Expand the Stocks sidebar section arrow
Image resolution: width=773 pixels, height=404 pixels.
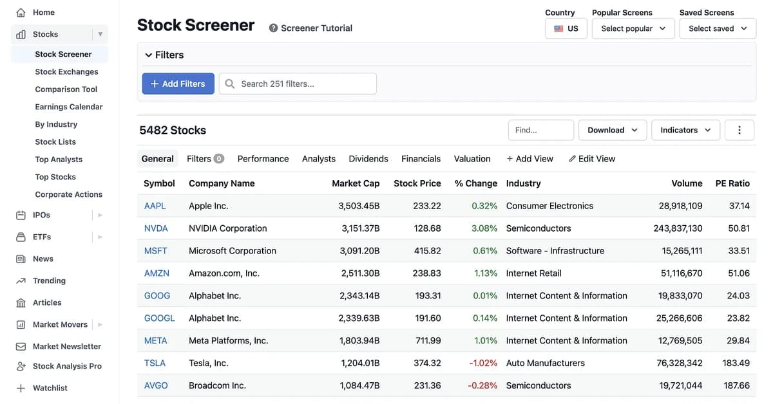coord(101,34)
